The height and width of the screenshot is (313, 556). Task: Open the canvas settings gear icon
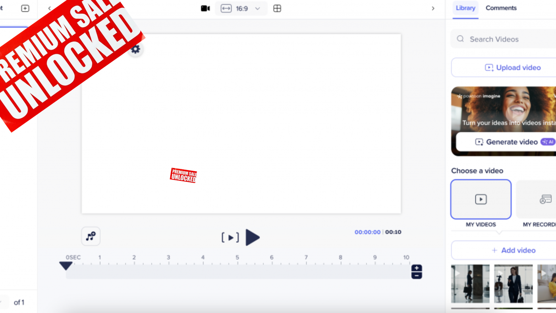coord(136,49)
